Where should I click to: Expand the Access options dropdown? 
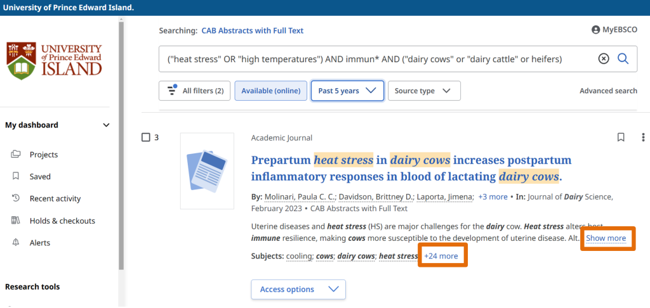(298, 289)
